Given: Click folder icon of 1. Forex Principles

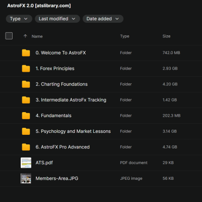Looking at the screenshot, I should coord(26,69).
